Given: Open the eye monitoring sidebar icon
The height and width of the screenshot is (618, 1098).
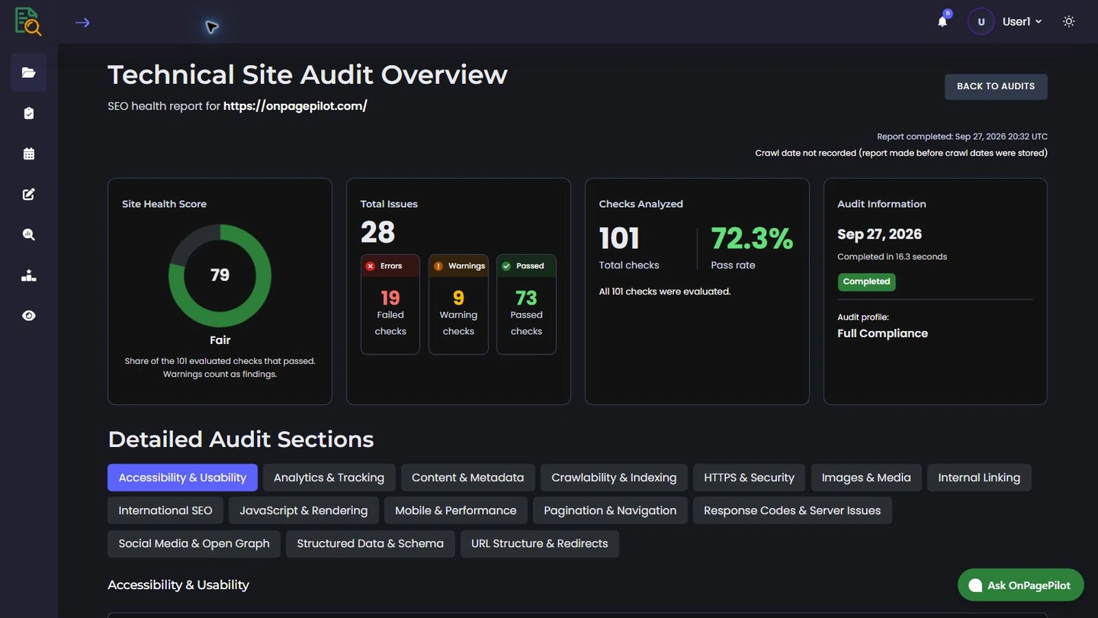Looking at the screenshot, I should [29, 316].
